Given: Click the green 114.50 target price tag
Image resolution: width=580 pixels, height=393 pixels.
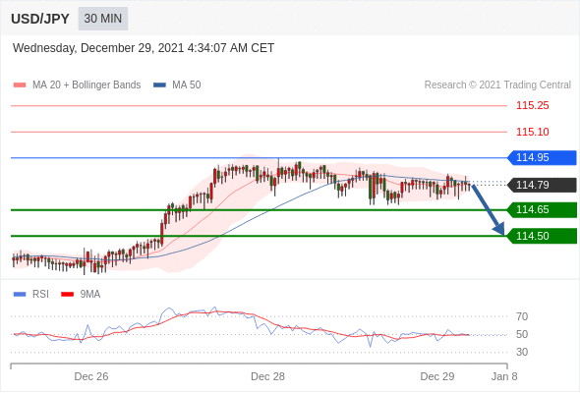Looking at the screenshot, I should click(542, 236).
